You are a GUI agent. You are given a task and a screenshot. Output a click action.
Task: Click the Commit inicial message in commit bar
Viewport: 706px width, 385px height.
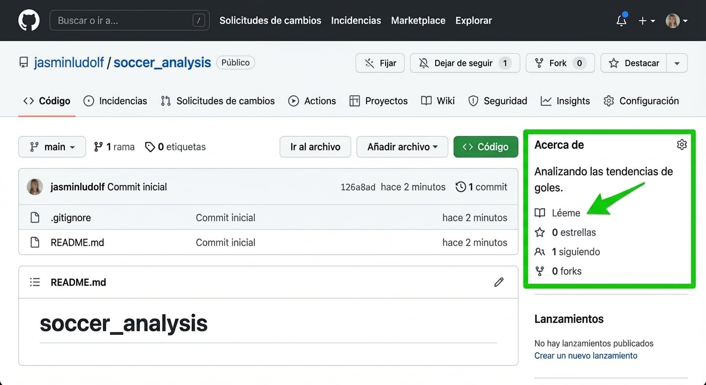(137, 187)
